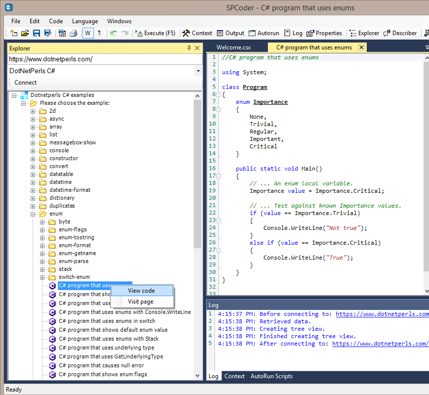Run the script with Execute (F5)
The height and width of the screenshot is (395, 429).
[x=155, y=33]
